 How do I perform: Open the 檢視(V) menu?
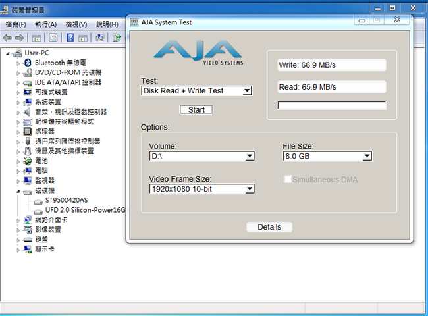pyautogui.click(x=76, y=24)
